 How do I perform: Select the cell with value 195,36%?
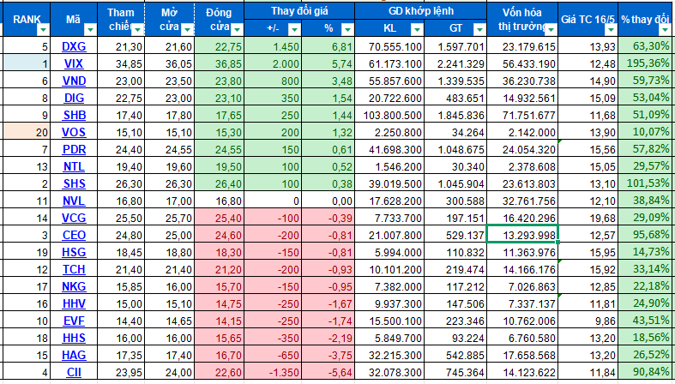point(646,63)
